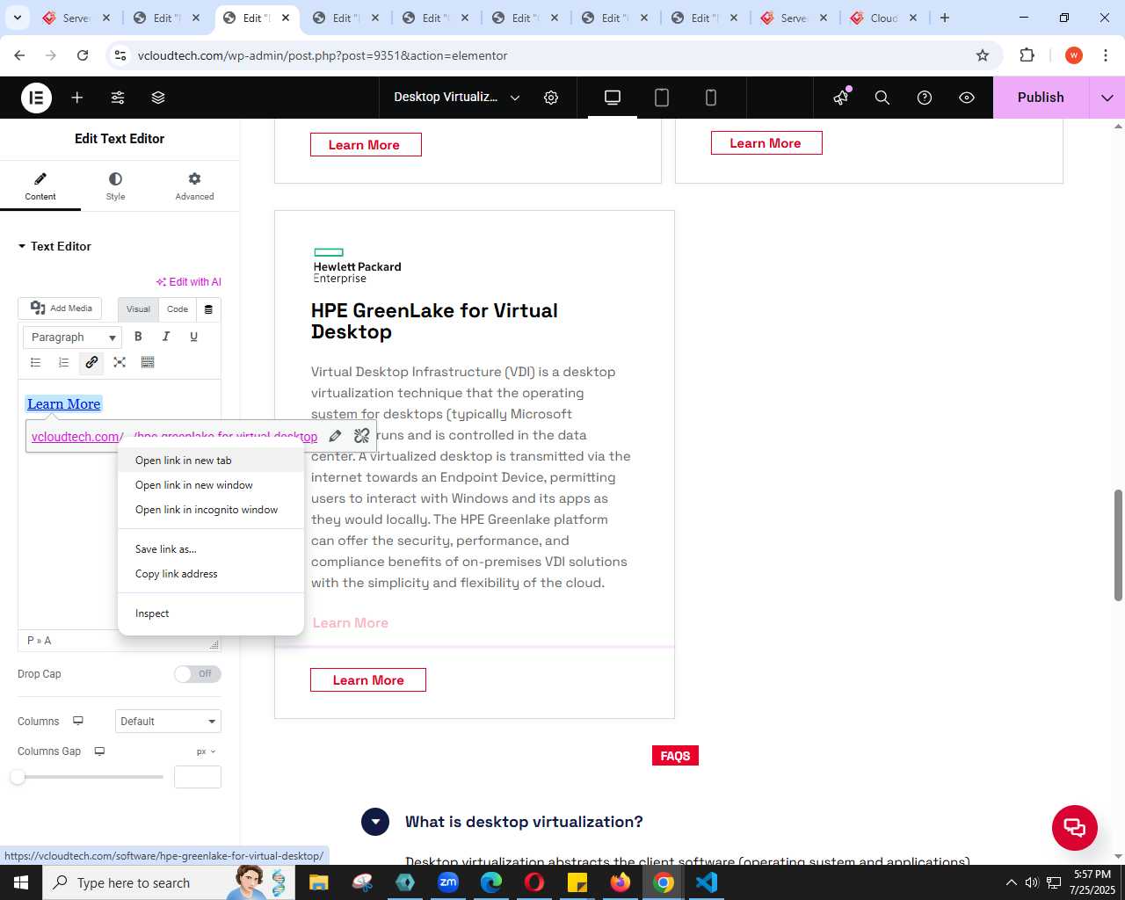Choose 'Inspect' from context menu
The height and width of the screenshot is (900, 1125).
click(x=211, y=613)
